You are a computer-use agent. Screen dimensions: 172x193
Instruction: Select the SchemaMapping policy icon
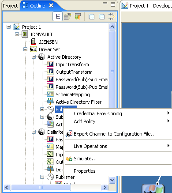click(50, 94)
